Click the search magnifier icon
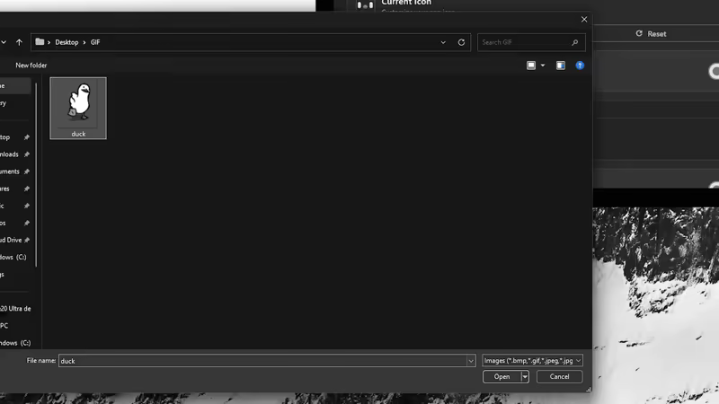Image resolution: width=719 pixels, height=404 pixels. click(x=575, y=42)
